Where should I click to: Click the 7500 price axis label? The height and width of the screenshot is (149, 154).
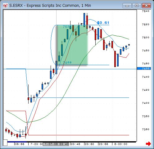coord(146,38)
